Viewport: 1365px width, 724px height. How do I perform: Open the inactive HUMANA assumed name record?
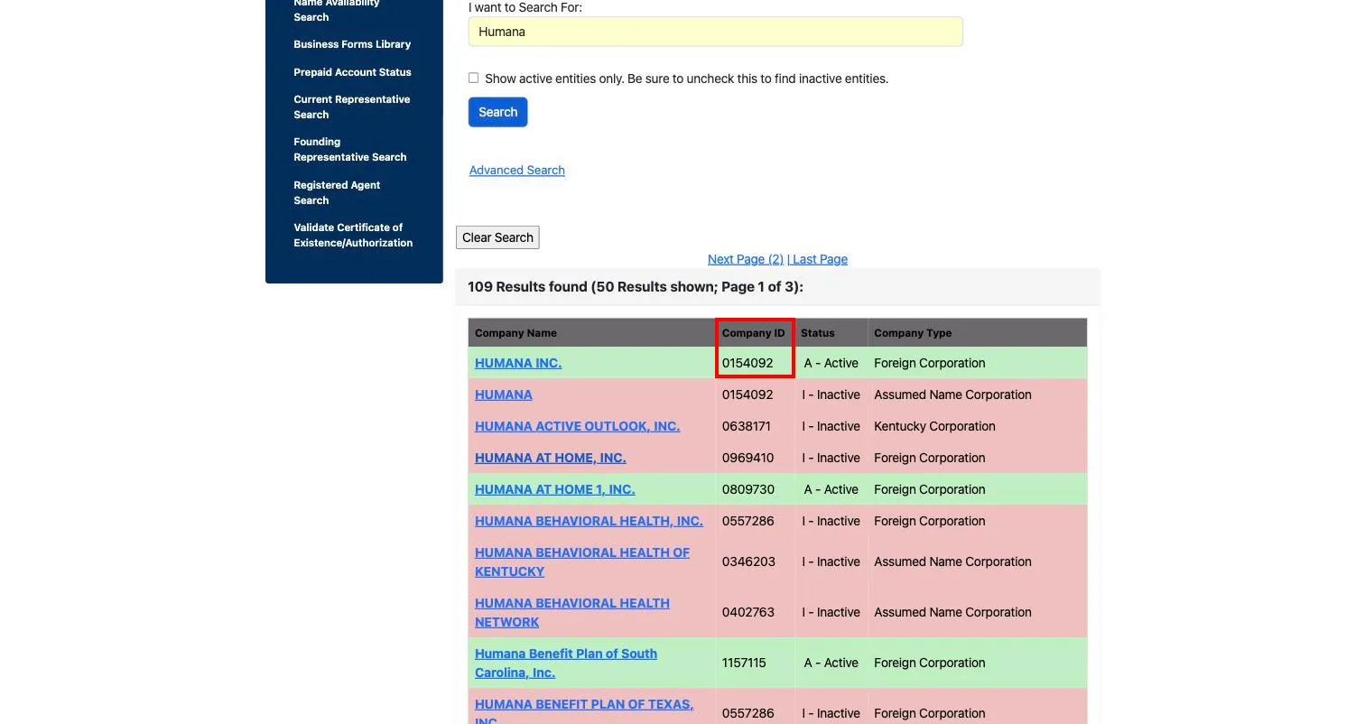[504, 394]
